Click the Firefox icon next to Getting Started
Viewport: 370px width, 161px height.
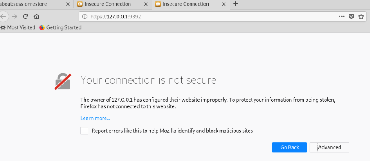coord(42,27)
